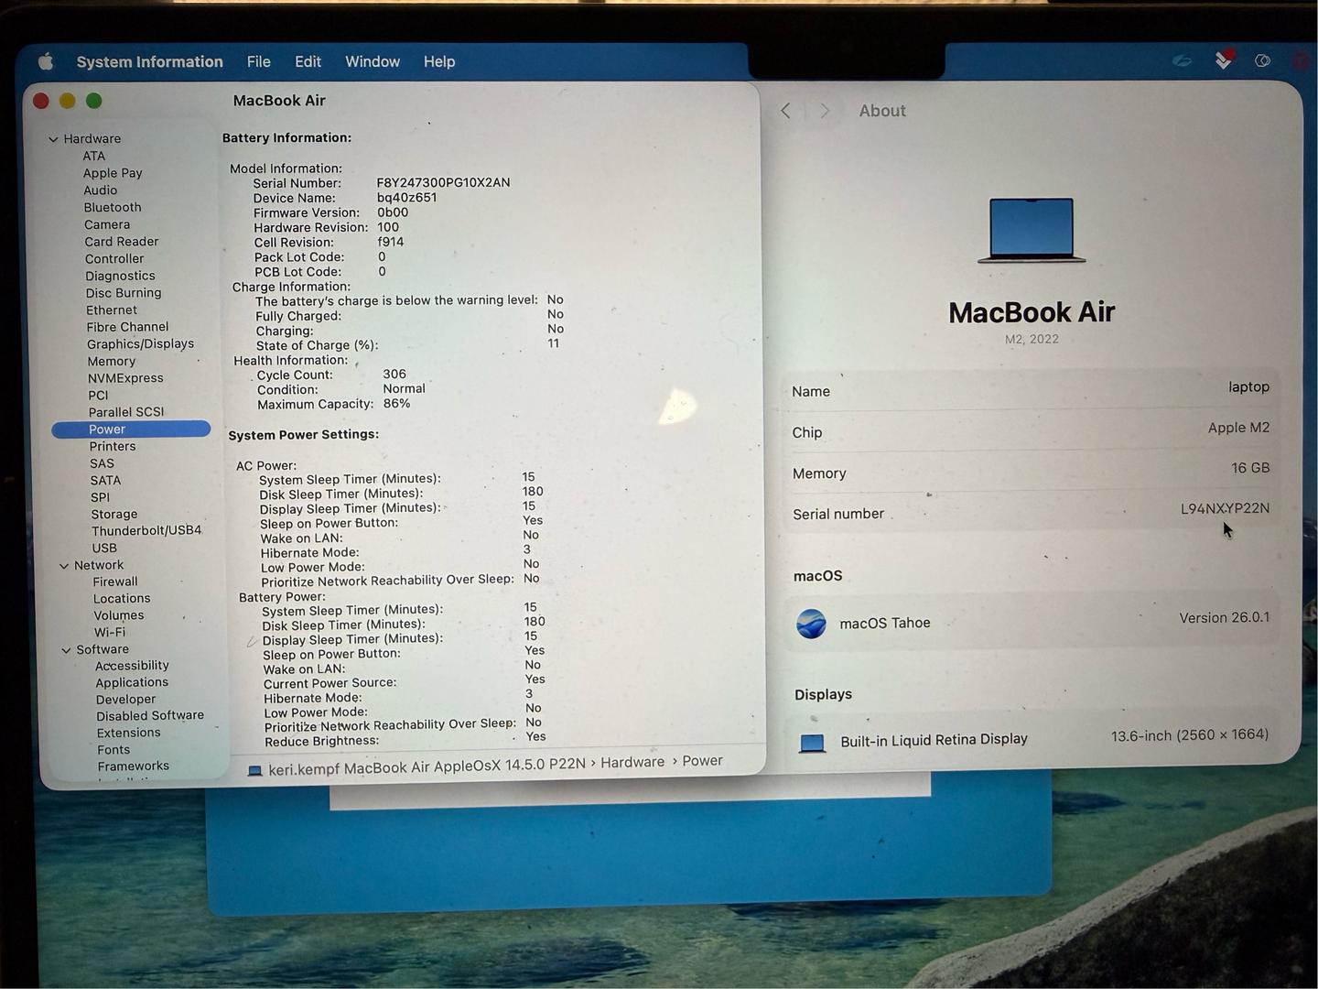This screenshot has height=989, width=1318.
Task: Click the computer icon in the path bar
Action: (x=255, y=771)
